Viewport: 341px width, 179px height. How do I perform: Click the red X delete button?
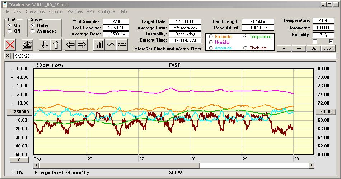coord(10,45)
